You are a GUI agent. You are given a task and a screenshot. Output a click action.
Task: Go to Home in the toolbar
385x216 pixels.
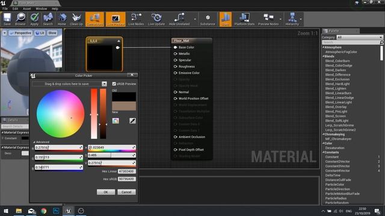click(x=62, y=19)
